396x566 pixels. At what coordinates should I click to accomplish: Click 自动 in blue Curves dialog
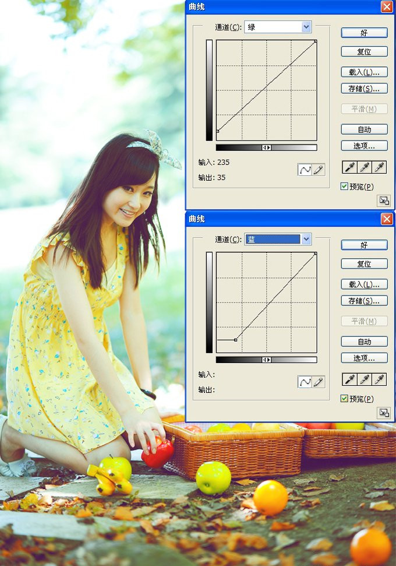[x=365, y=342]
